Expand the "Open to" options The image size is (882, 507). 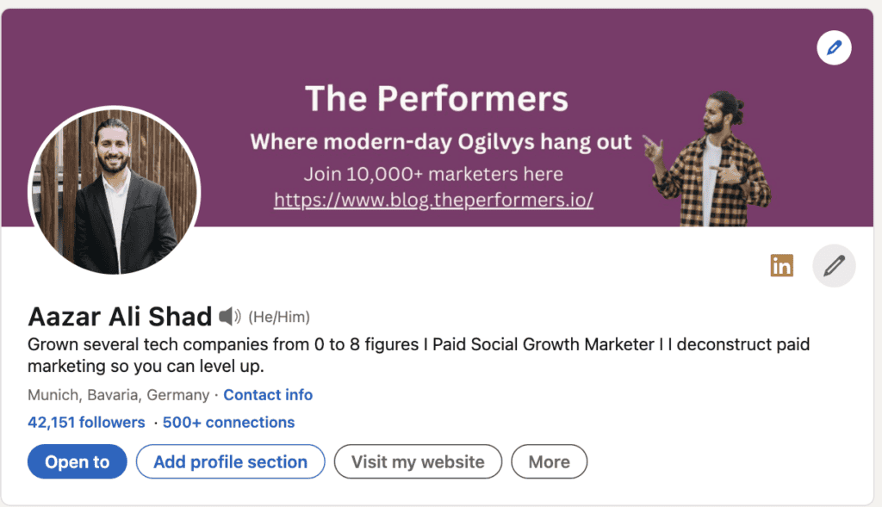[x=78, y=462]
